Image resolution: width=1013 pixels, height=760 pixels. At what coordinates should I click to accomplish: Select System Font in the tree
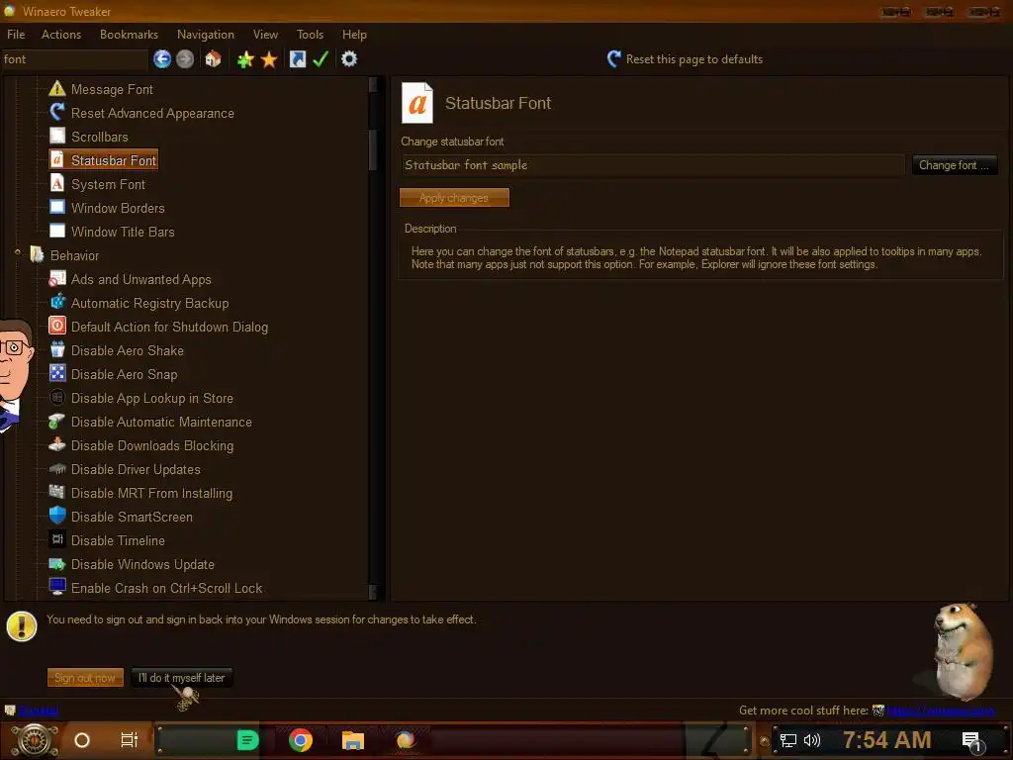click(x=108, y=184)
